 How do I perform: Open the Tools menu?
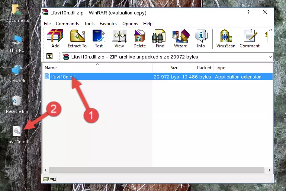point(89,24)
